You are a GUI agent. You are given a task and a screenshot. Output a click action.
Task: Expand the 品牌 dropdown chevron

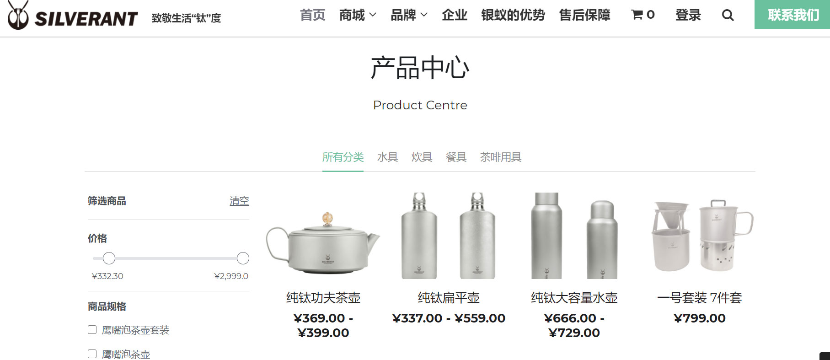pos(424,15)
